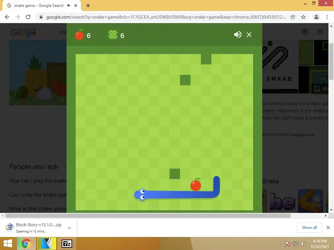This screenshot has width=334, height=250.
Task: Show hidden system tray icons
Action: pos(280,244)
